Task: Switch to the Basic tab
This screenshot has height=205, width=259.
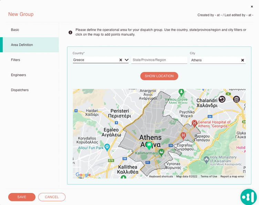Action: point(15,30)
